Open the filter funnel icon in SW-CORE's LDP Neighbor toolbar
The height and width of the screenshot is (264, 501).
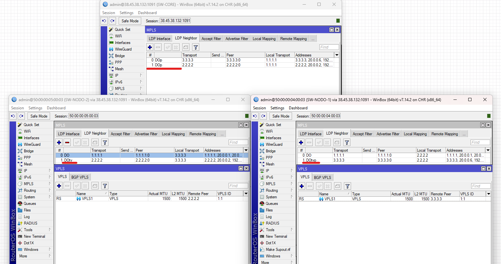[195, 47]
